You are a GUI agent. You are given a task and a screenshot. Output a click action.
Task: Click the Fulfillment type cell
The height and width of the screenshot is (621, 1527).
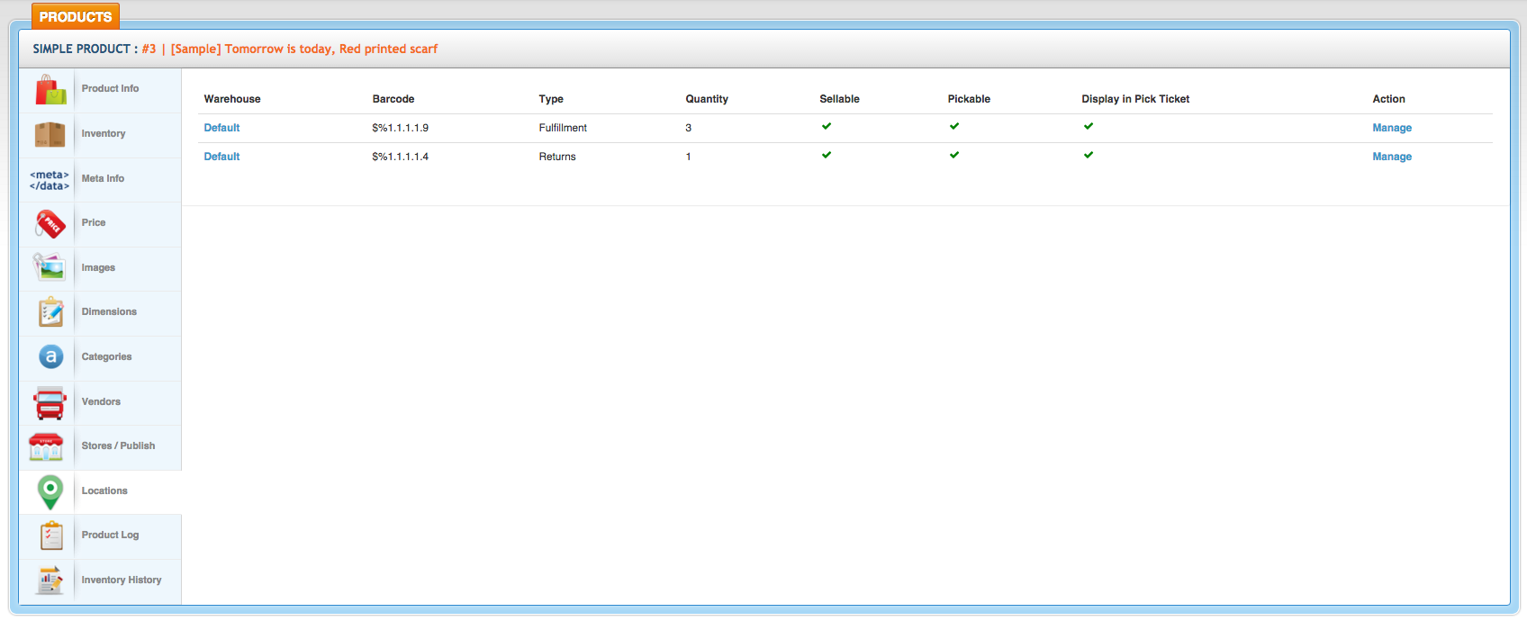click(x=563, y=128)
